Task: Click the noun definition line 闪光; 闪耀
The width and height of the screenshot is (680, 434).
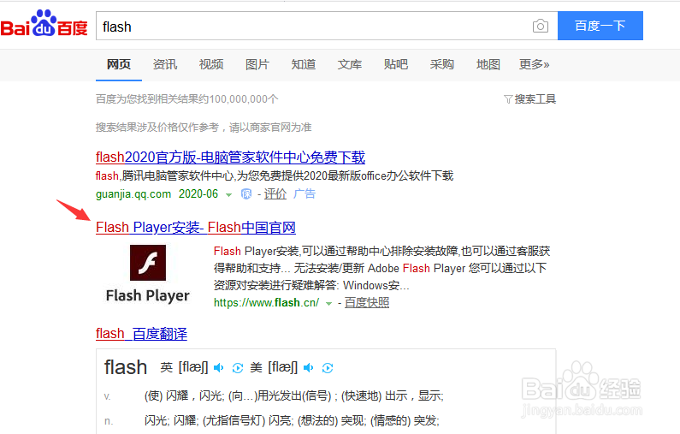Action: (x=292, y=420)
